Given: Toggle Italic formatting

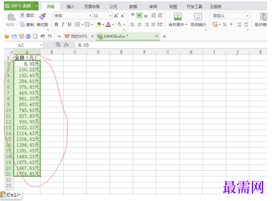Looking at the screenshot, I should point(63,25).
